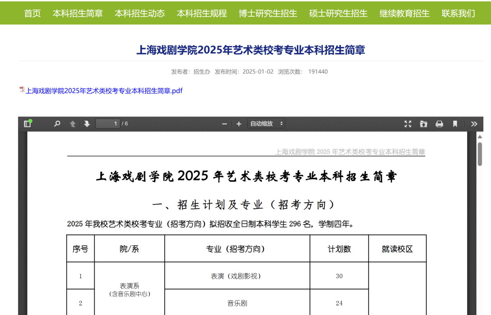The image size is (491, 315).
Task: Open the 自动缩放 zoom dropdown
Action: coord(266,124)
